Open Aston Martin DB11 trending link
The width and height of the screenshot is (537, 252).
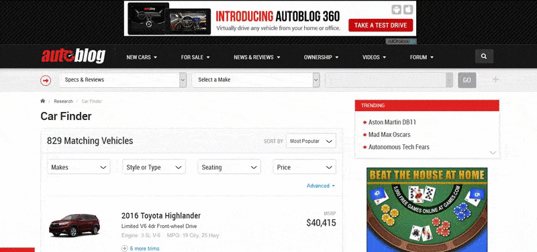[392, 122]
